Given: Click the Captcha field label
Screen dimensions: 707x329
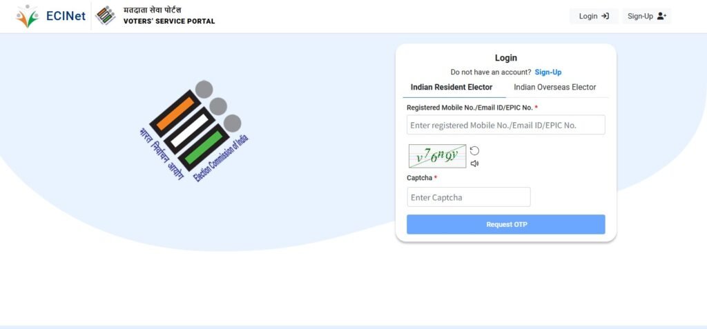Looking at the screenshot, I should tap(419, 178).
